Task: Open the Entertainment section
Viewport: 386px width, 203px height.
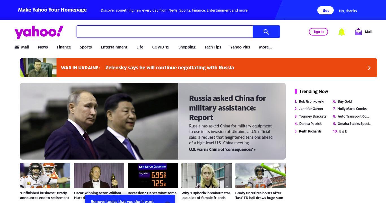Action: [x=114, y=47]
